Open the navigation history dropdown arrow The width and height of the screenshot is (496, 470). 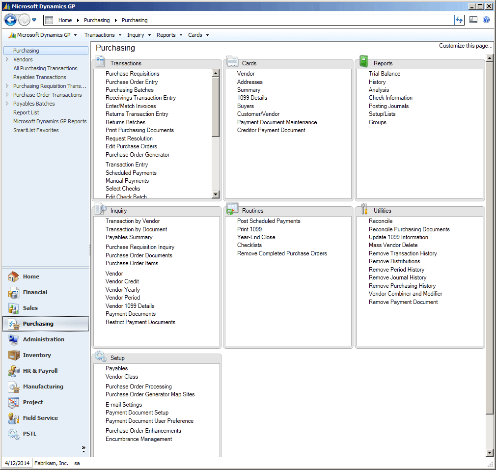pos(34,20)
